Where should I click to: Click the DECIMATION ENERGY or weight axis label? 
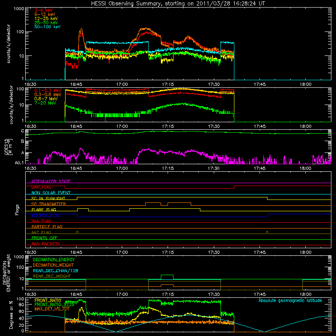[6, 273]
